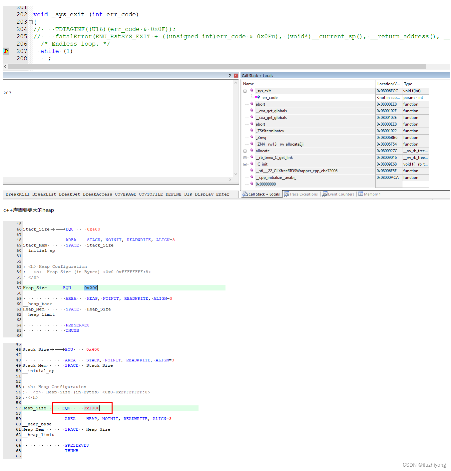
Task: Click the Trace Exceptions tab icon
Action: tap(287, 194)
